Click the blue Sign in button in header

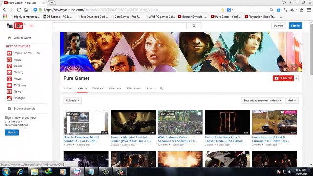(x=295, y=26)
